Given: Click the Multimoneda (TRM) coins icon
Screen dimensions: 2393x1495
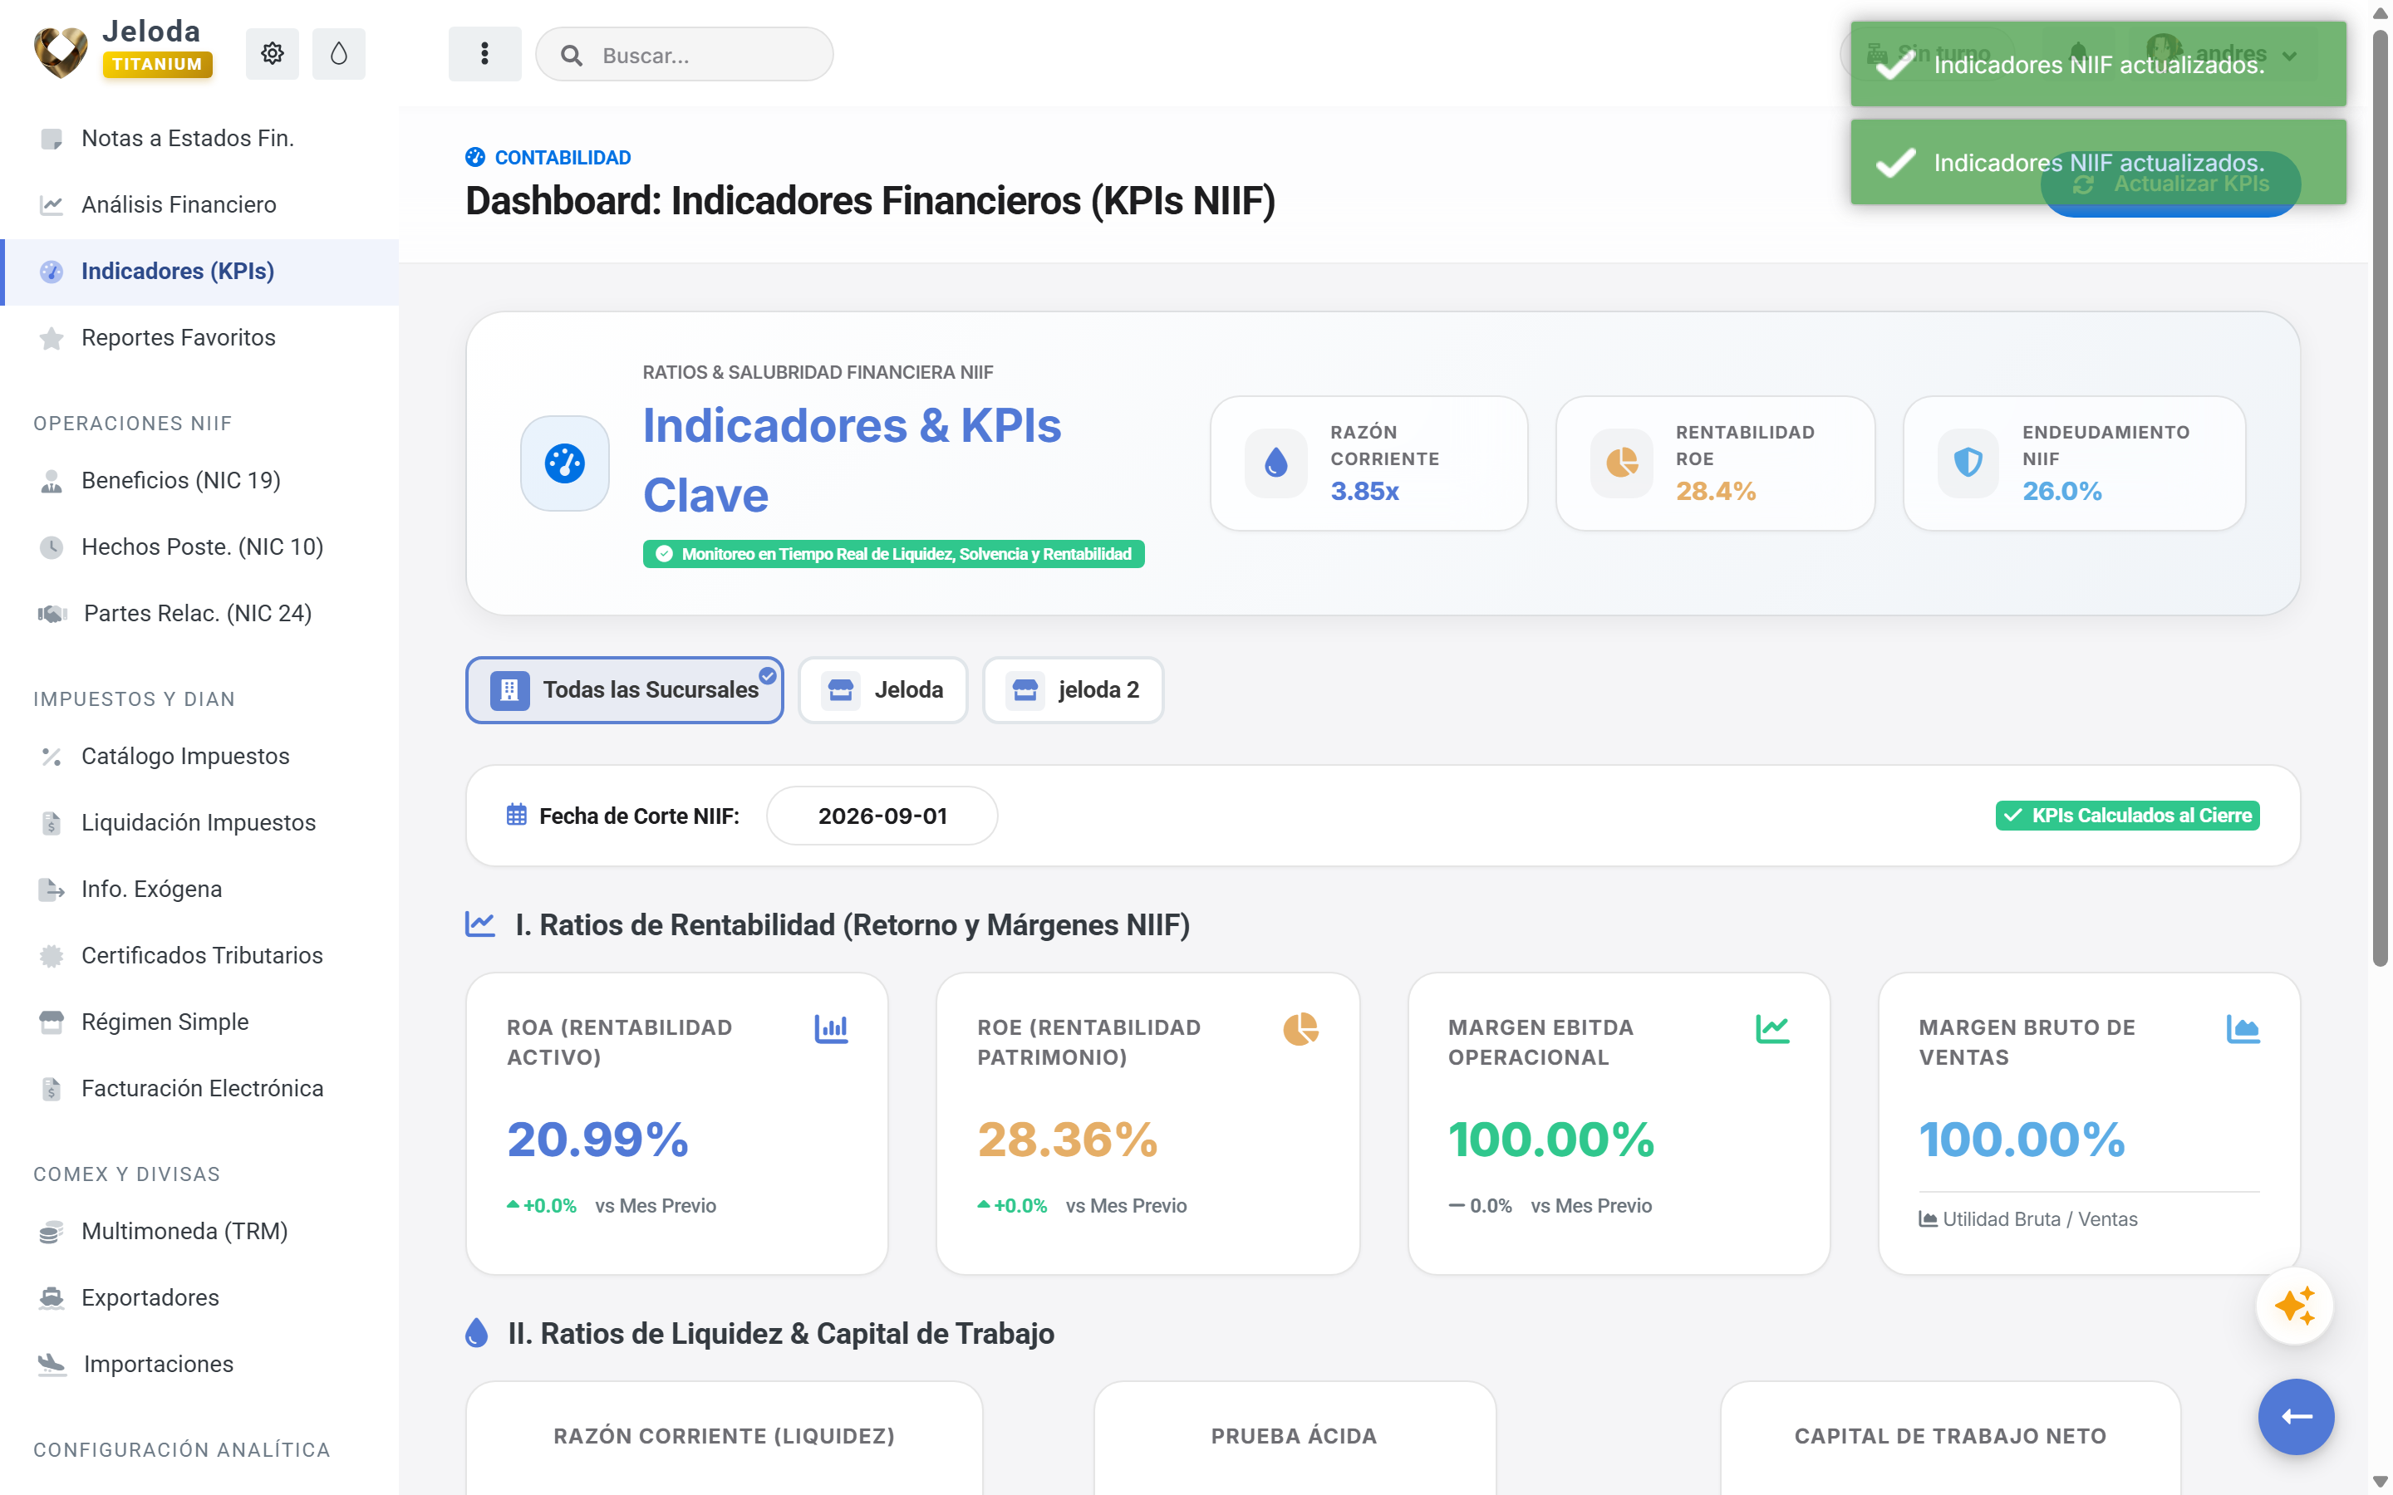Looking at the screenshot, I should [x=52, y=1231].
